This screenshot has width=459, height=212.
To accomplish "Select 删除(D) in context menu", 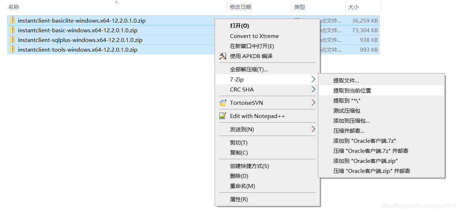I will click(x=239, y=176).
